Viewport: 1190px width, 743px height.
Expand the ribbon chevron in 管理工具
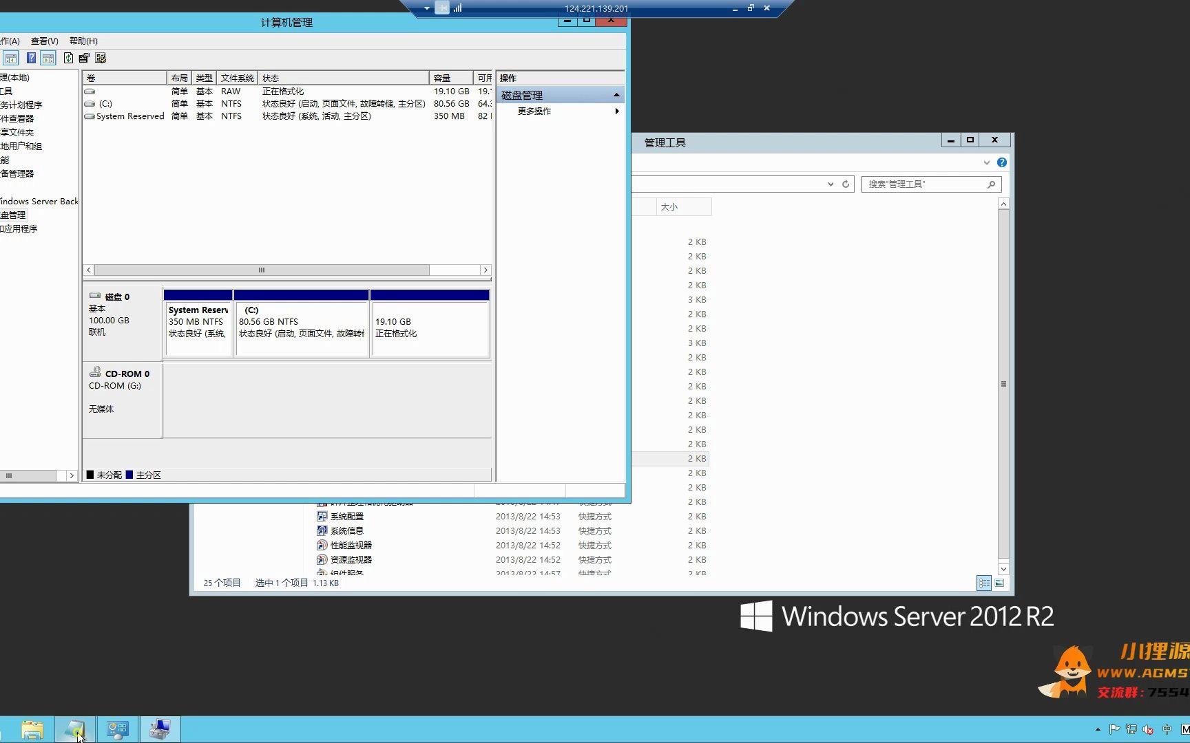coord(987,163)
